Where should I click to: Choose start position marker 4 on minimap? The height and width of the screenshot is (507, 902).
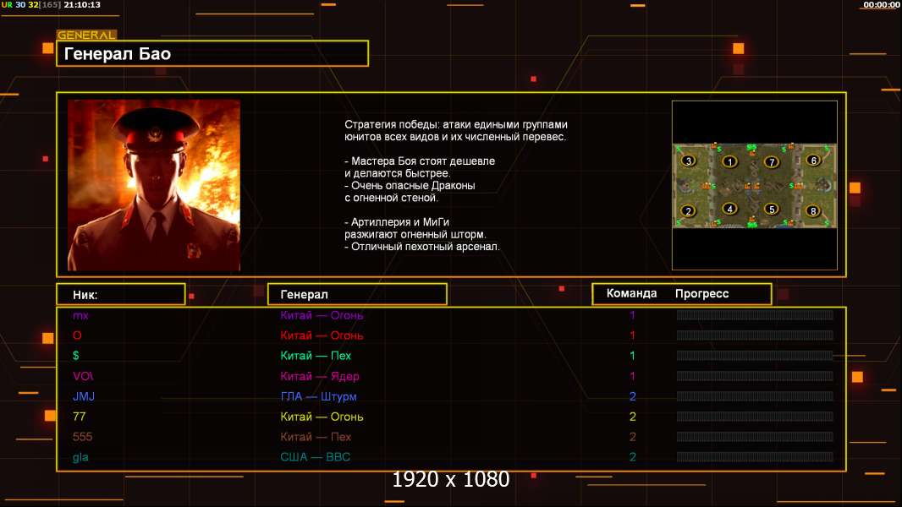(729, 209)
